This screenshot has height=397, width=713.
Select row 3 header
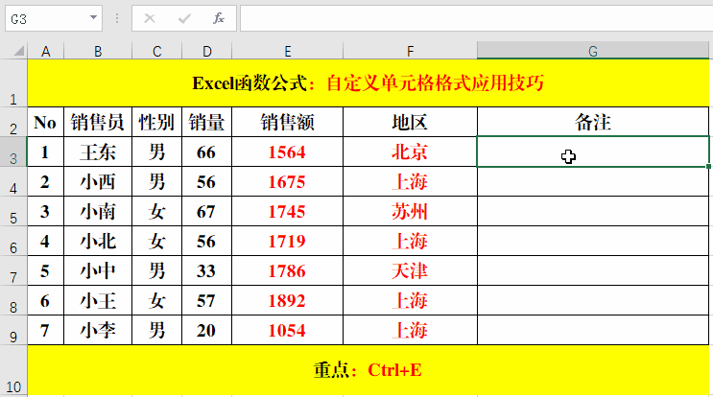tap(13, 152)
